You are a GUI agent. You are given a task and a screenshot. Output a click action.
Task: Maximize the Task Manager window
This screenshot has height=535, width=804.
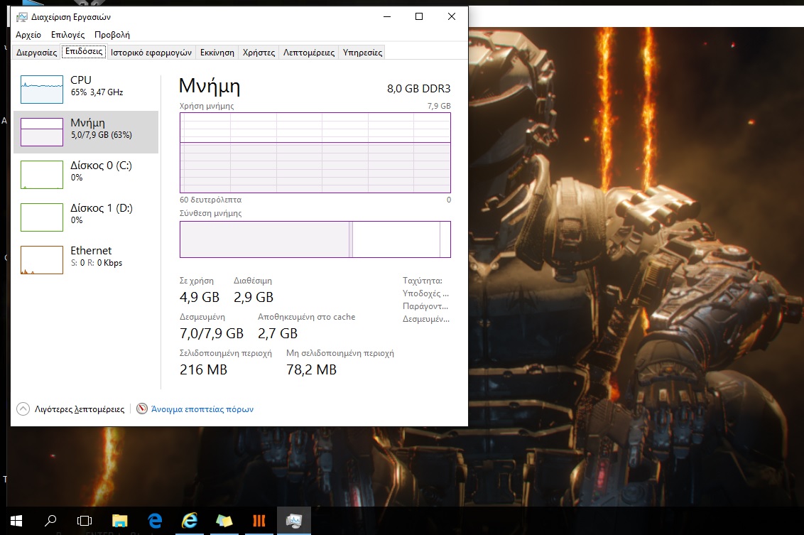click(x=419, y=16)
